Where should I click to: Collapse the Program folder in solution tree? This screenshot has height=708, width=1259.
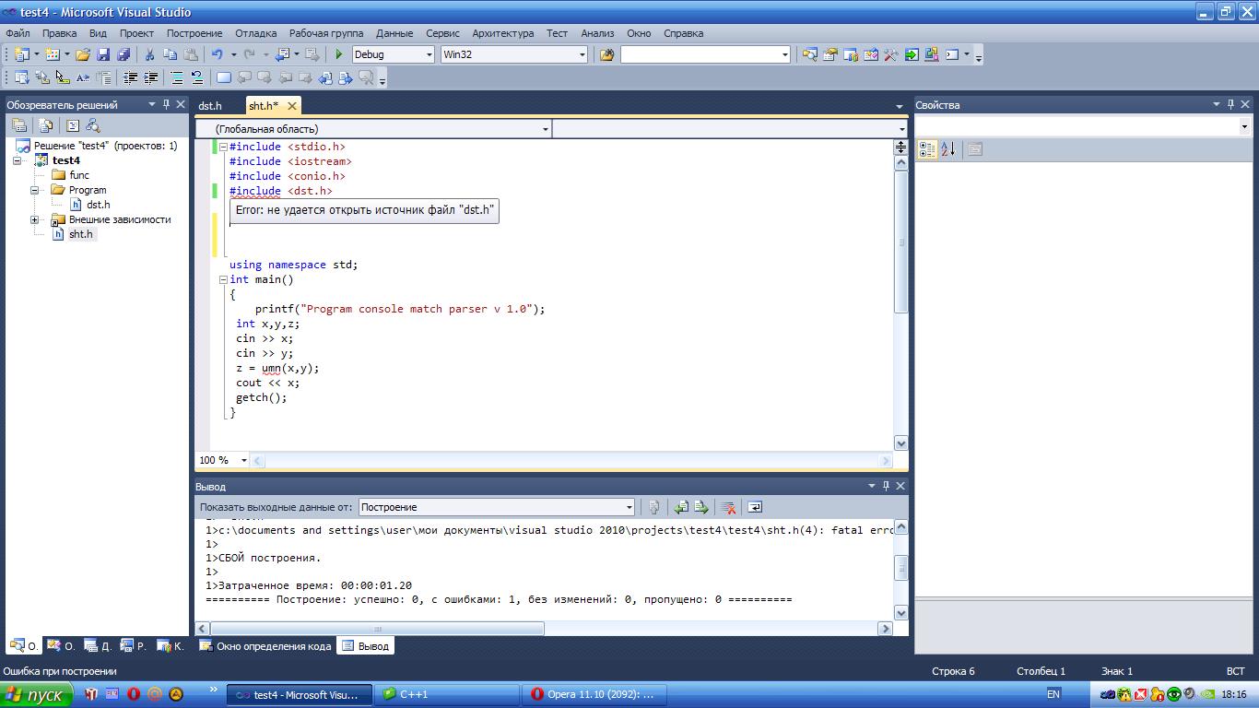tap(35, 190)
